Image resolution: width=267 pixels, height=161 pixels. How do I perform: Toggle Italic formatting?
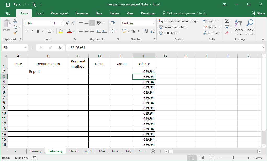(32, 31)
